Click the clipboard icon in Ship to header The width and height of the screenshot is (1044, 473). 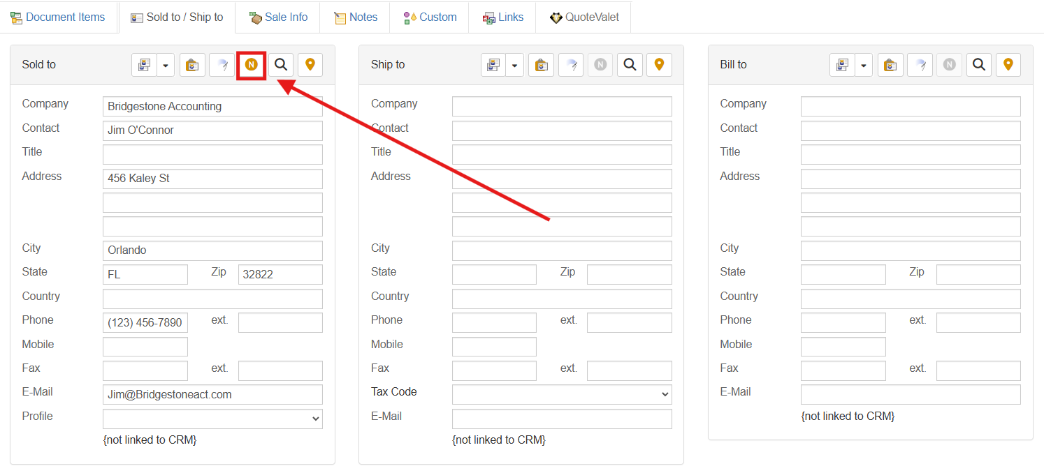(x=541, y=65)
